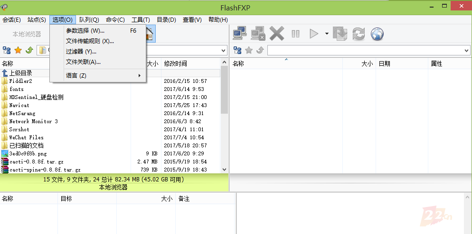The image size is (472, 234).
Task: Open the local path dropdown arrow
Action: click(x=224, y=51)
